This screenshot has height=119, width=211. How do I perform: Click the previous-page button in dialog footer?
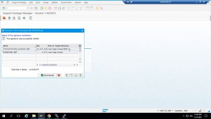(72, 75)
